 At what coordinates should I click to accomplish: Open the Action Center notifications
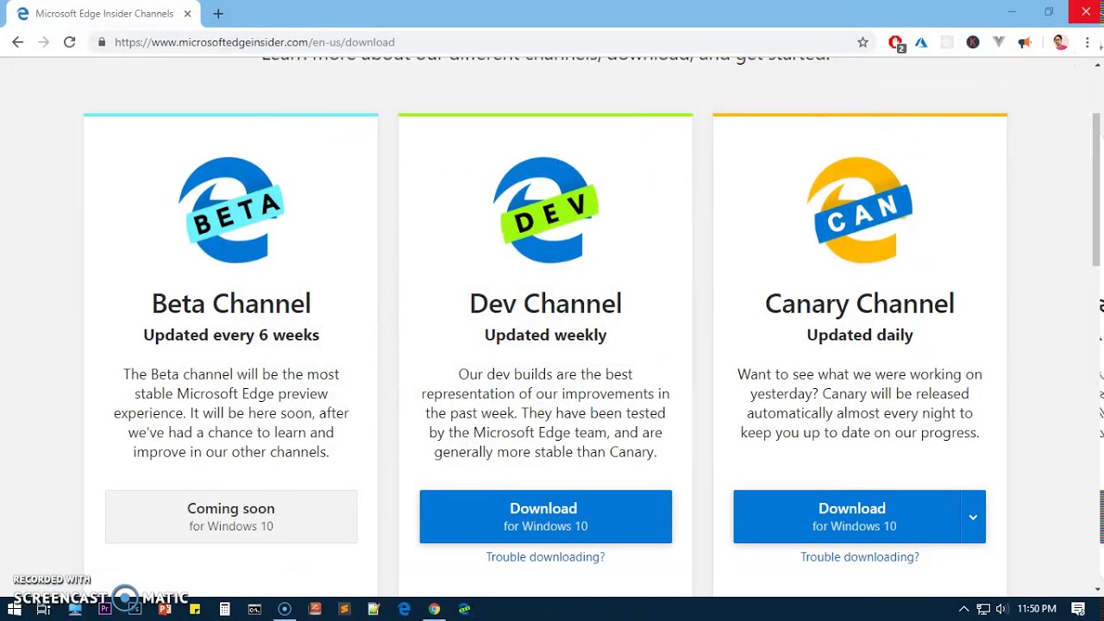pyautogui.click(x=1079, y=609)
